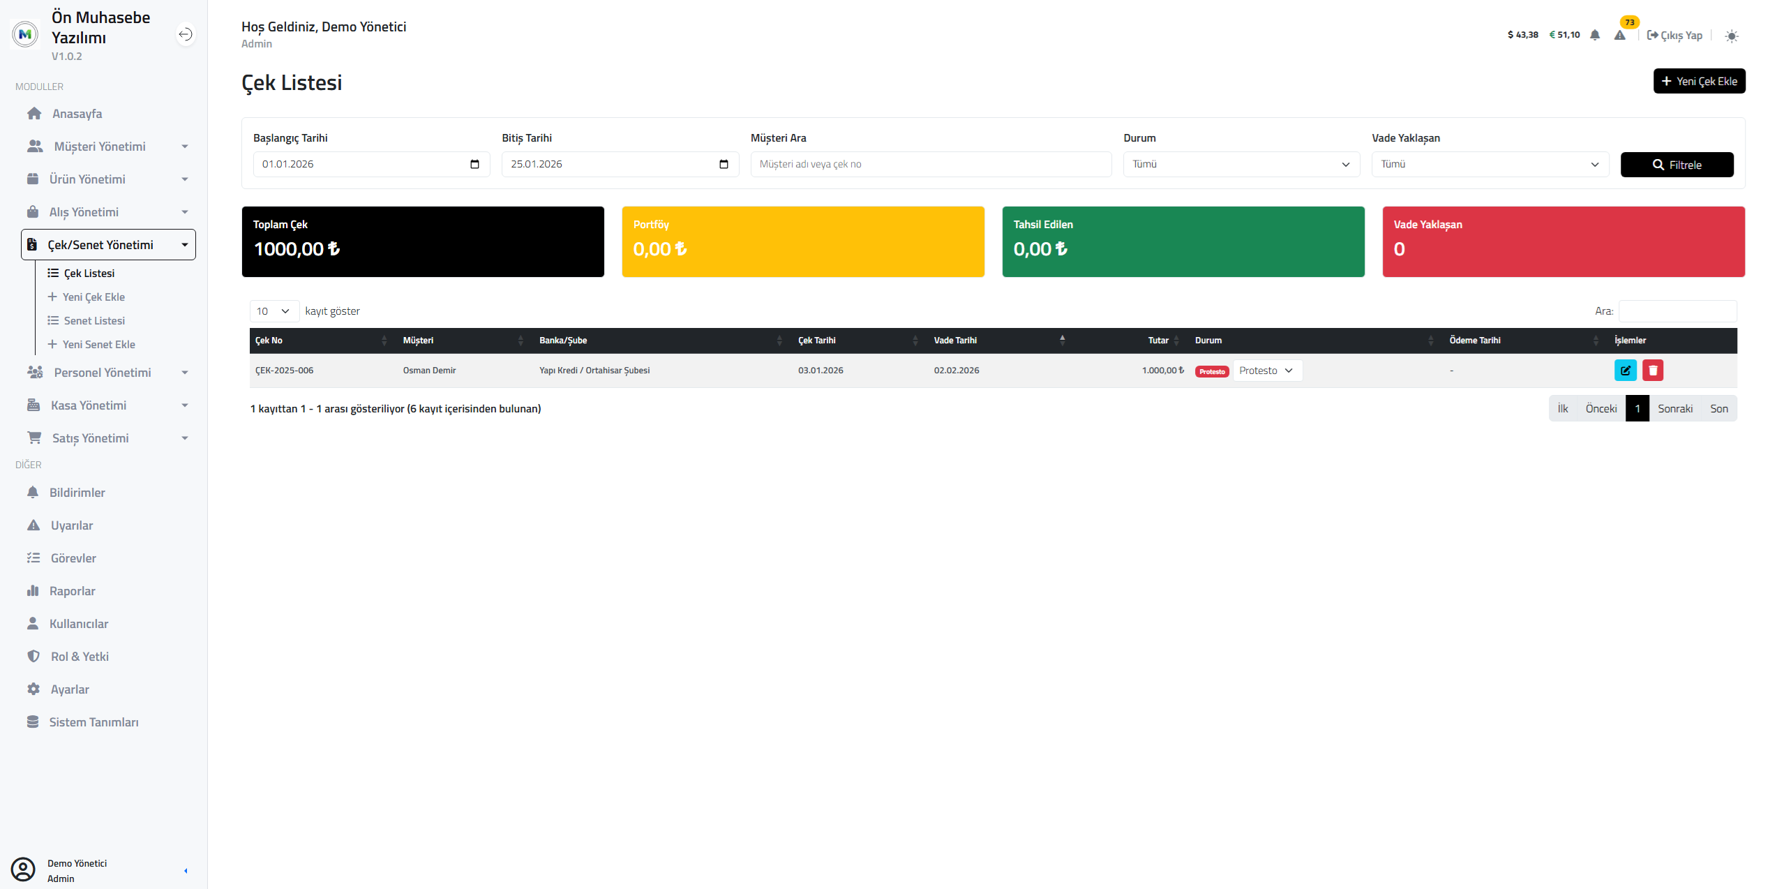Click the Müşteri Ara search field
The width and height of the screenshot is (1784, 889).
click(x=930, y=164)
